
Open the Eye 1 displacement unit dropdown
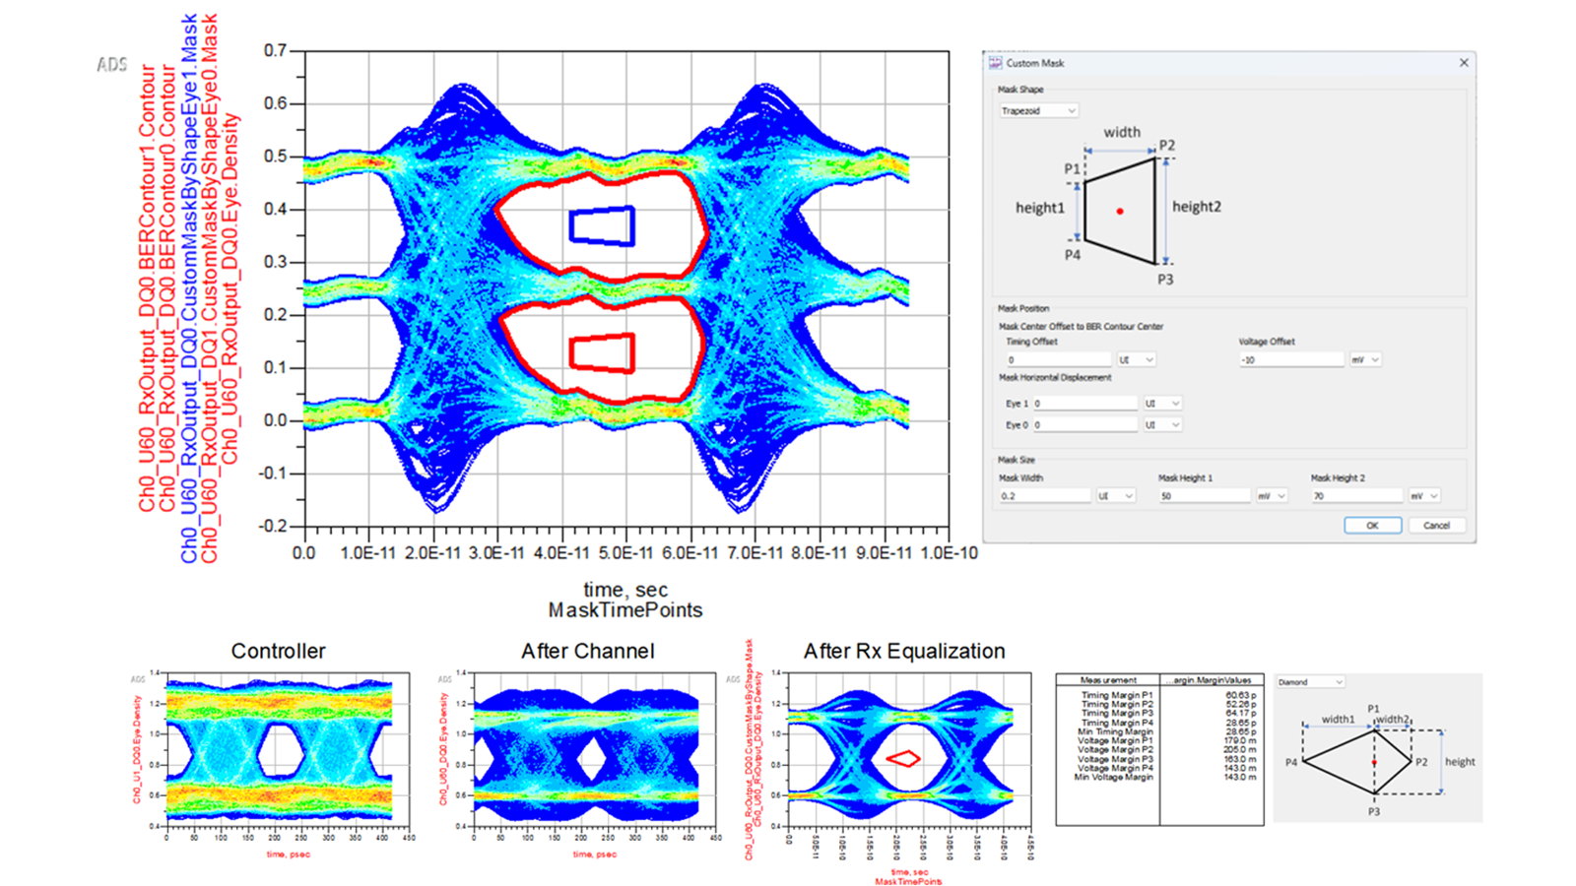click(1161, 404)
